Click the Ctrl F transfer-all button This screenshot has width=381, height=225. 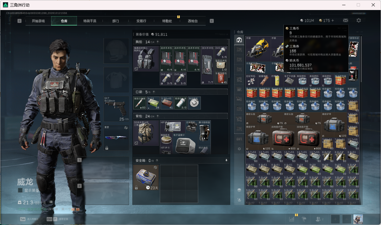(57, 219)
